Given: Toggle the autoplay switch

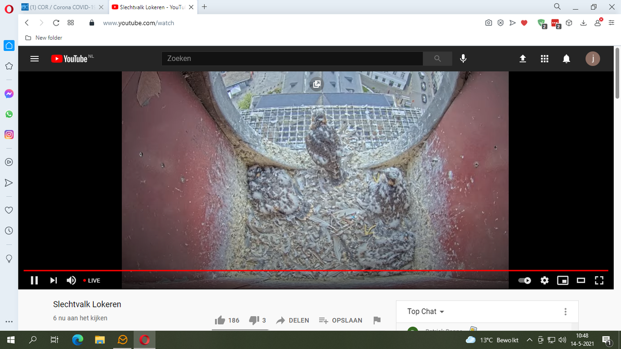Looking at the screenshot, I should click(524, 280).
